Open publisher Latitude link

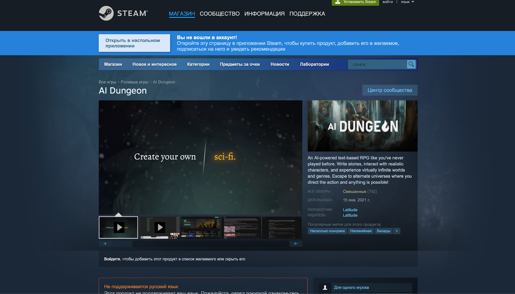click(x=350, y=215)
